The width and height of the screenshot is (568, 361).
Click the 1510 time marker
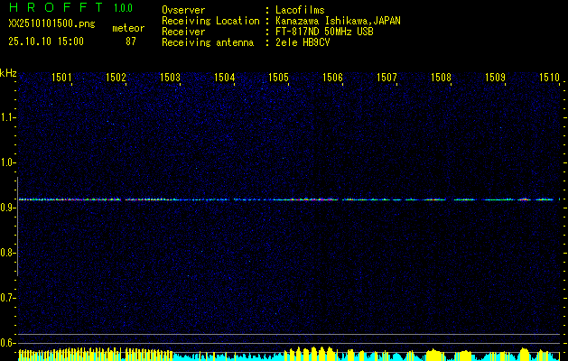(x=550, y=78)
